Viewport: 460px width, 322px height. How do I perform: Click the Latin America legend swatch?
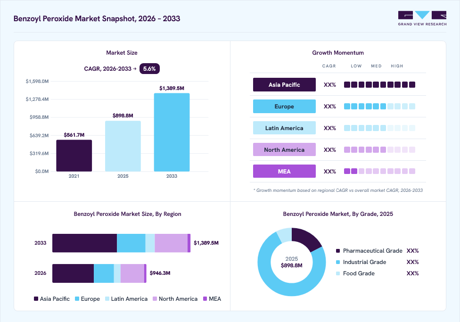coord(107,299)
